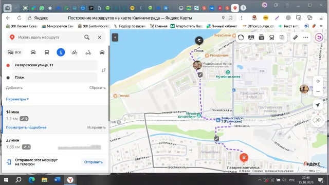
Task: Open the 'Подбор по параметрам' bookmark
Action: (x=130, y=26)
